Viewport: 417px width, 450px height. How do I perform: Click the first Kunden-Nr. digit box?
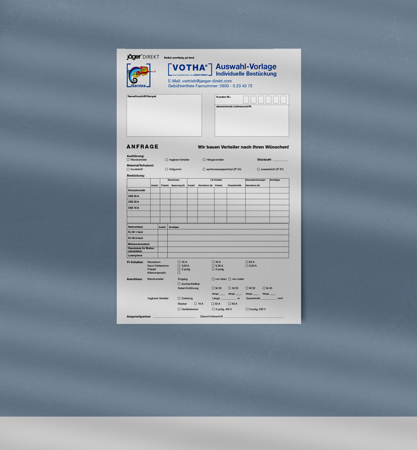tap(246, 100)
